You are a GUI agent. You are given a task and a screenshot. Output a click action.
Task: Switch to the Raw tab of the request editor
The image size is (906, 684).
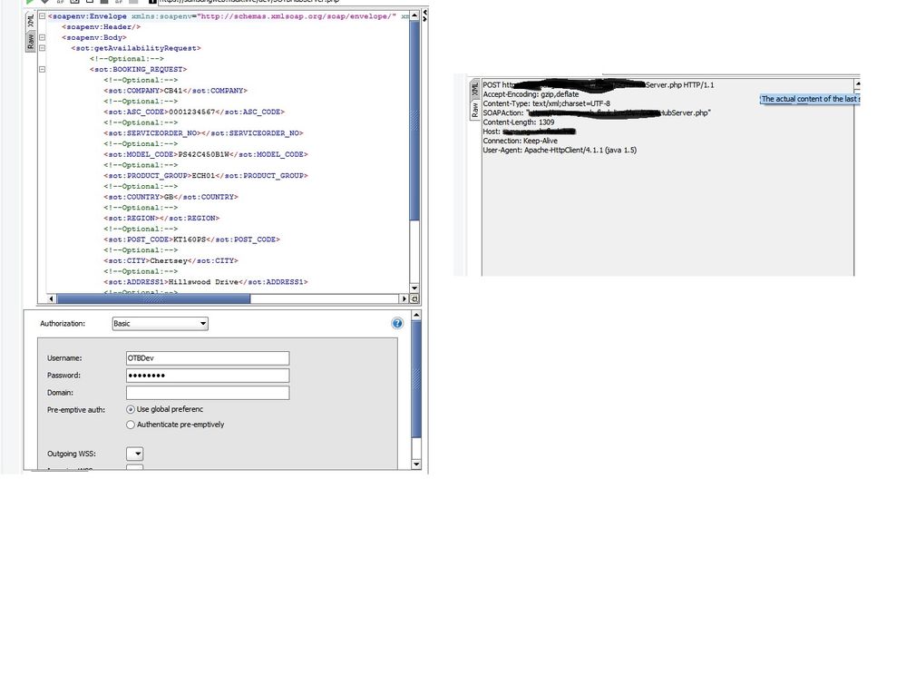(31, 41)
